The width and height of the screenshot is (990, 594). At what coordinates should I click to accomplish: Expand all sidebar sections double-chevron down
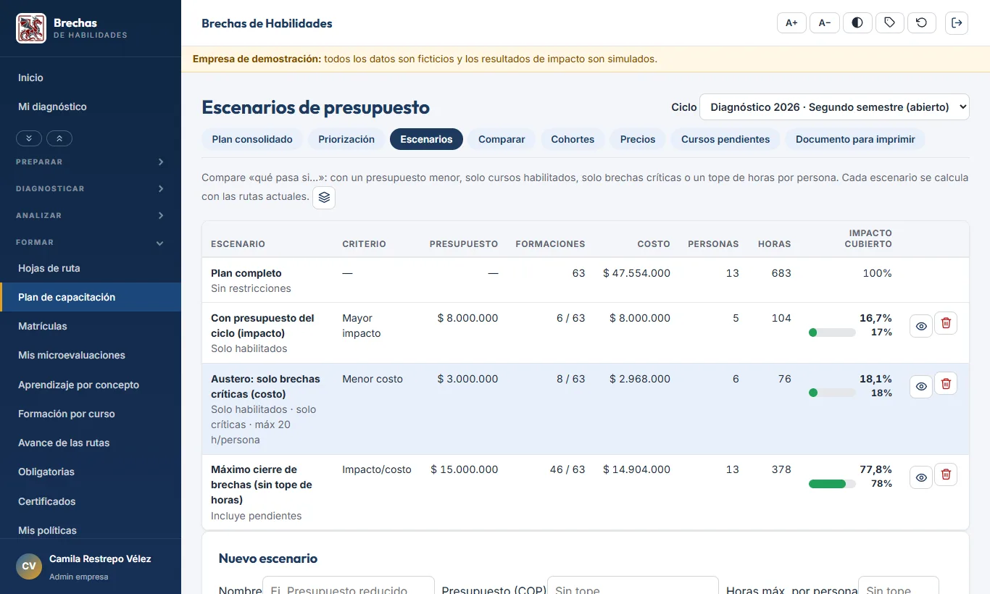[x=28, y=138]
